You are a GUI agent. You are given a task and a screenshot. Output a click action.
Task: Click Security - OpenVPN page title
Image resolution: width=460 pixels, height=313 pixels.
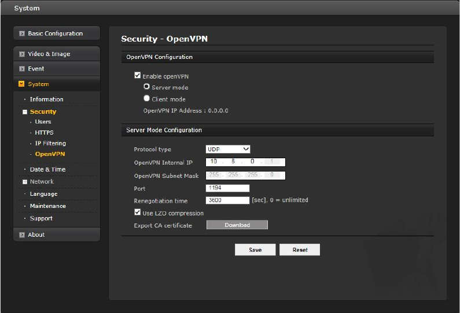pos(164,39)
